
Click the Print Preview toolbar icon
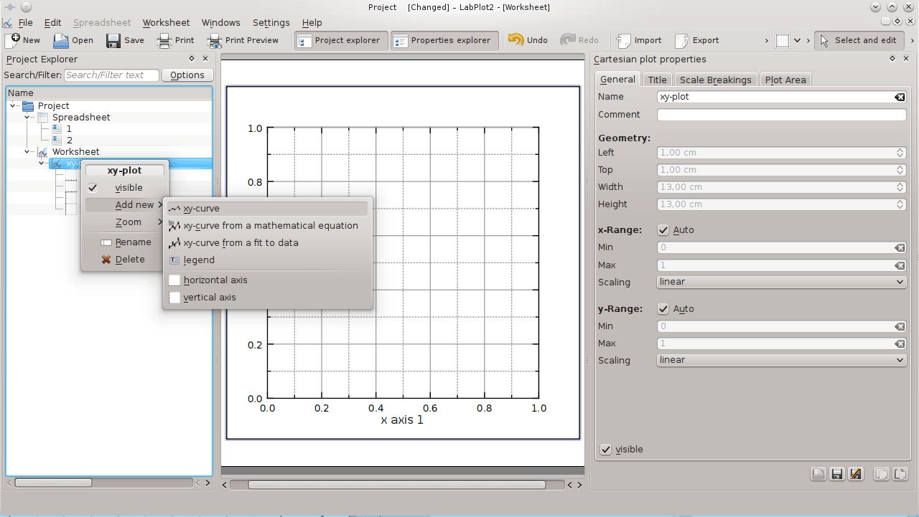pyautogui.click(x=215, y=41)
